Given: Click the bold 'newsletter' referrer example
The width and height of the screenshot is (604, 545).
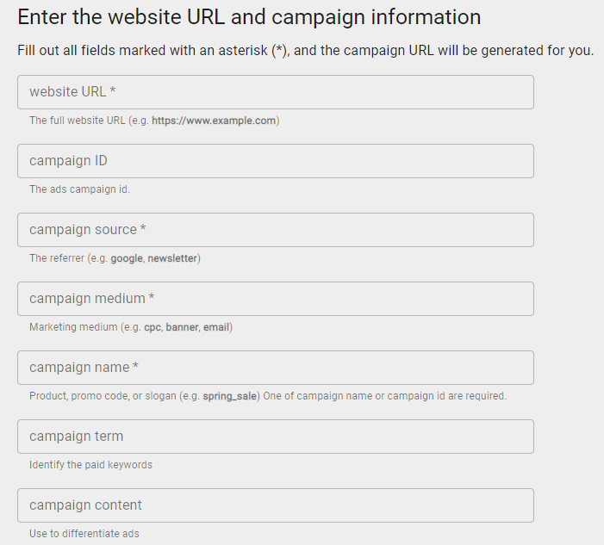Looking at the screenshot, I should point(172,258).
